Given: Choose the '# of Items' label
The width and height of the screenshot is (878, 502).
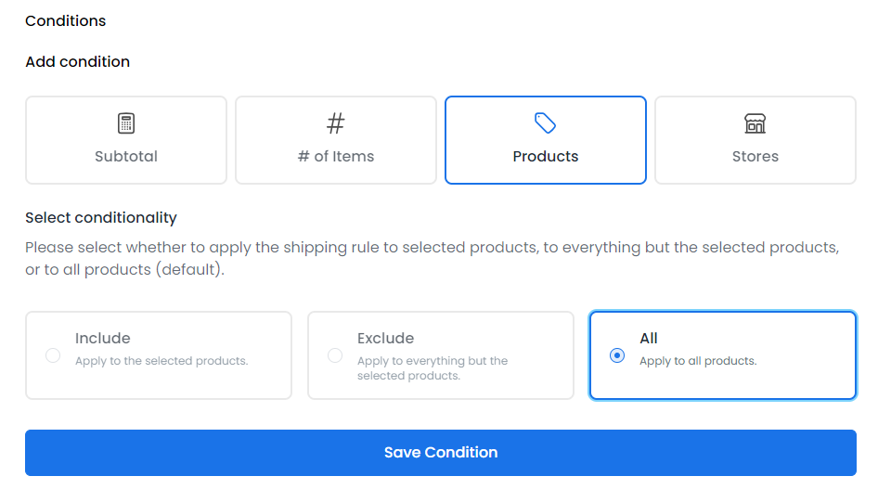Looking at the screenshot, I should point(336,157).
